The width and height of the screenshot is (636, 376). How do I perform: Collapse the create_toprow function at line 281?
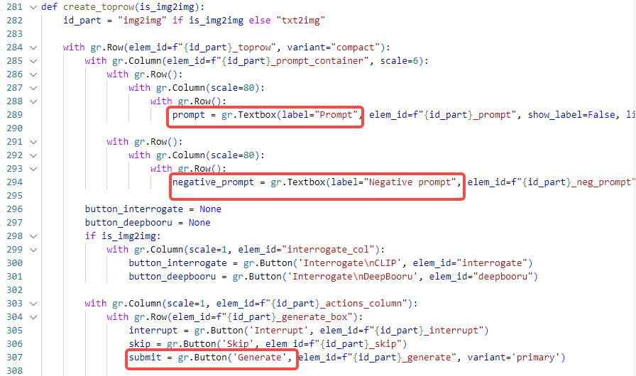pos(33,7)
